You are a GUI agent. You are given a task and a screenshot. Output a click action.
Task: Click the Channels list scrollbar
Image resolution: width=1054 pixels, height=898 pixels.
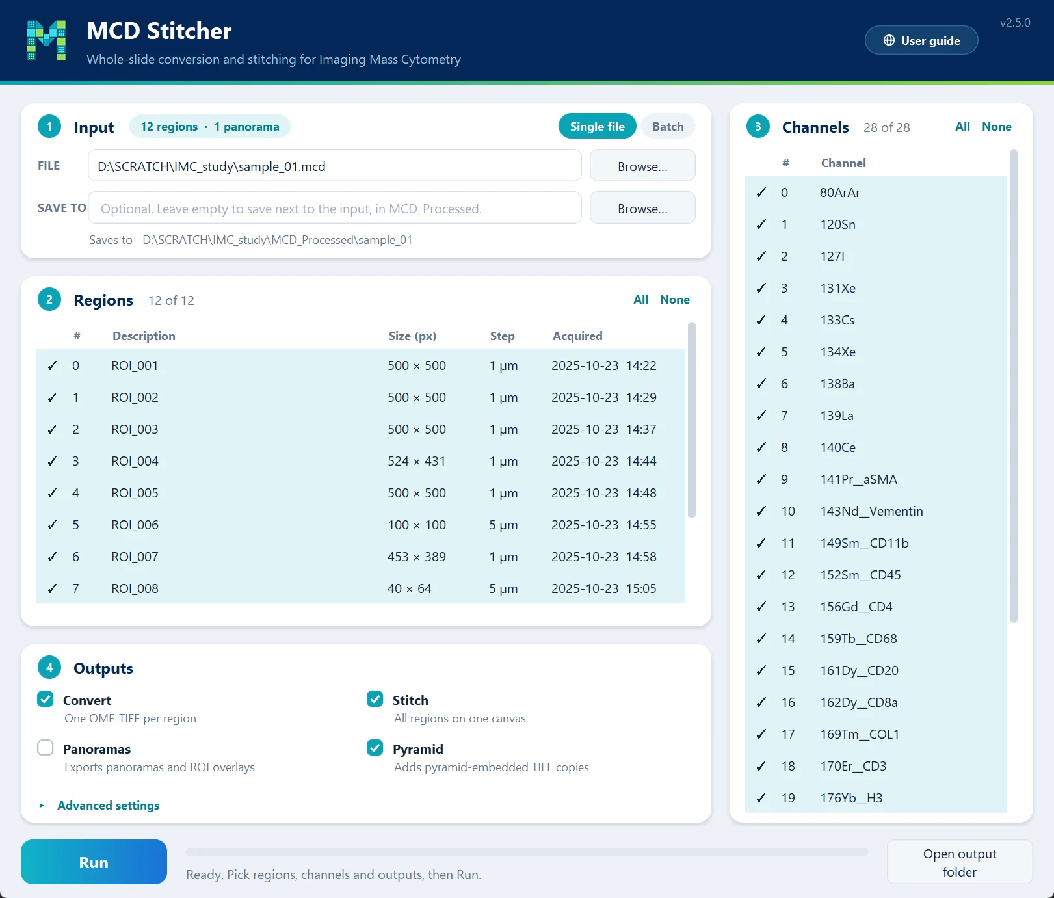coord(1014,386)
